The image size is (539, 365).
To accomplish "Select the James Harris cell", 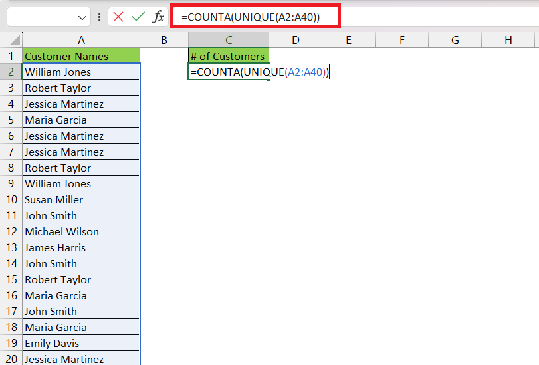I will pos(81,247).
